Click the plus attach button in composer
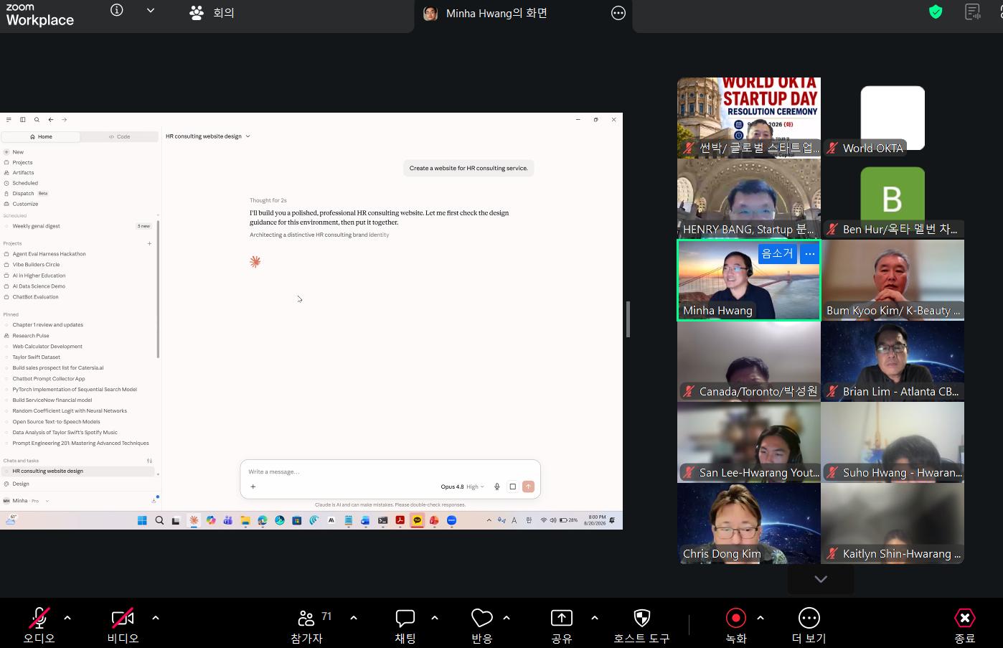Viewport: 1003px width, 648px height. 253,487
